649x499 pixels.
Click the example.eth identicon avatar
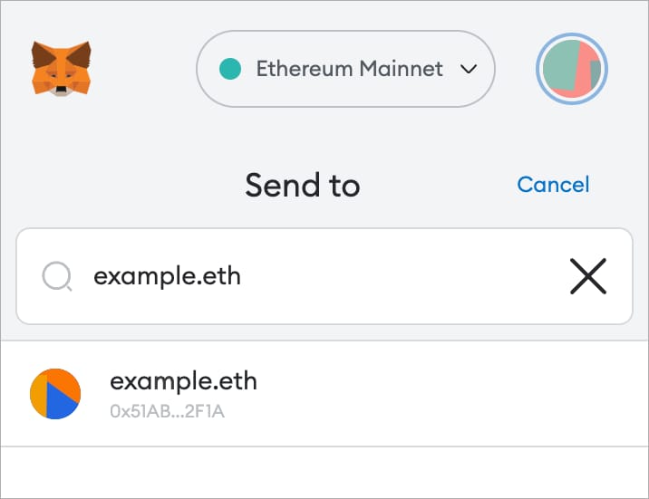click(x=55, y=394)
